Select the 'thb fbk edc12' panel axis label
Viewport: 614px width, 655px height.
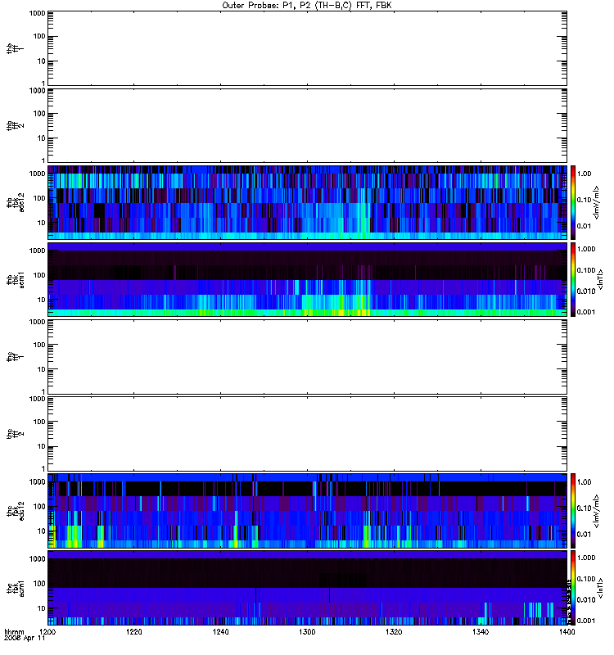coord(15,202)
